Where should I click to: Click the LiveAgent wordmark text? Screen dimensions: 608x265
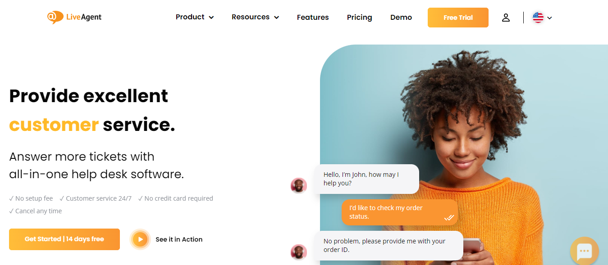click(x=84, y=17)
